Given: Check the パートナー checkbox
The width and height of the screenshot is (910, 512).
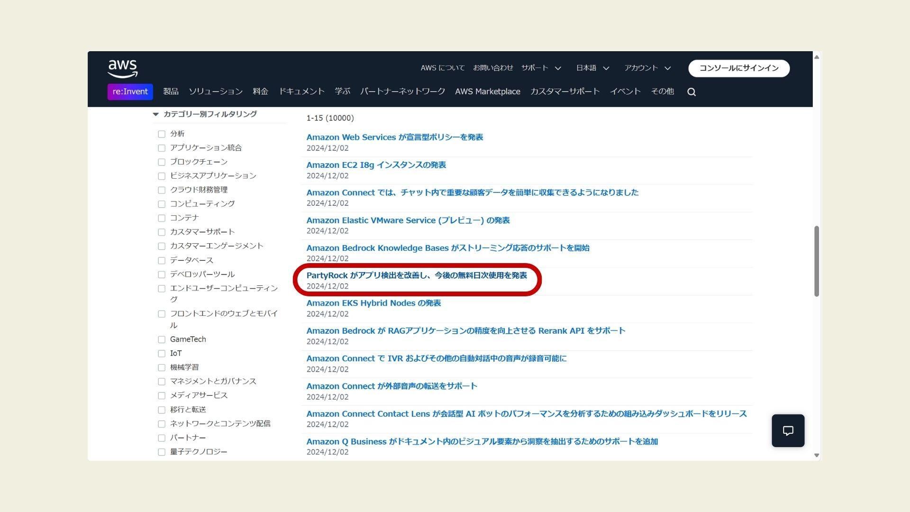Looking at the screenshot, I should pyautogui.click(x=162, y=438).
